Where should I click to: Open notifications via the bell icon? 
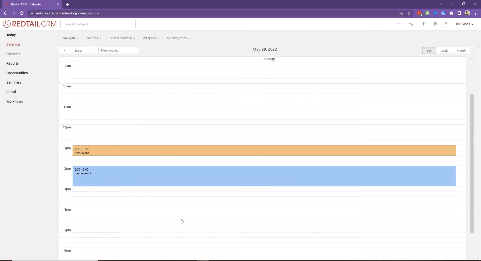[x=436, y=24]
